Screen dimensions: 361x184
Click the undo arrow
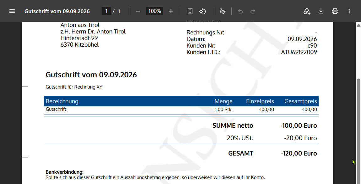point(240,11)
